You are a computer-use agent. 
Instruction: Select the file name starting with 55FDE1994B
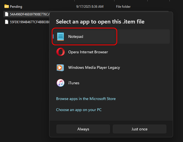pyautogui.click(x=29, y=22)
